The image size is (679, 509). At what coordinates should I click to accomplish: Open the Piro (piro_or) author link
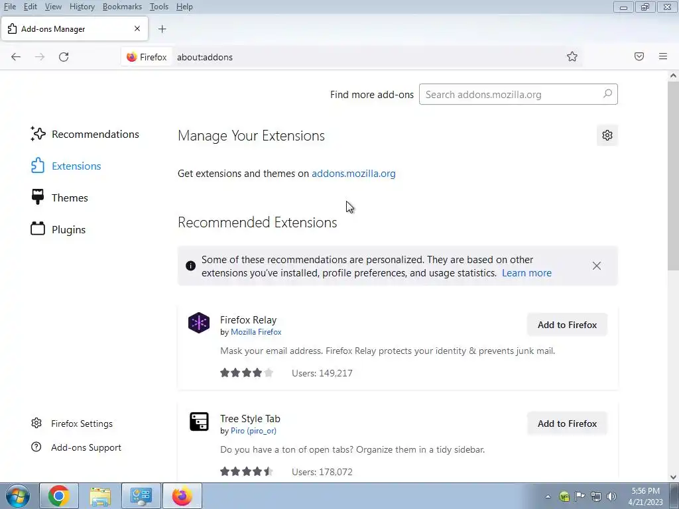click(x=253, y=431)
